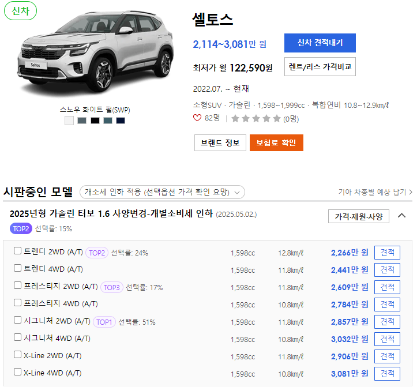This screenshot has width=417, height=387.
Task: Check the 프레스티지 2WD (A/T) checkbox
Action: point(17,285)
